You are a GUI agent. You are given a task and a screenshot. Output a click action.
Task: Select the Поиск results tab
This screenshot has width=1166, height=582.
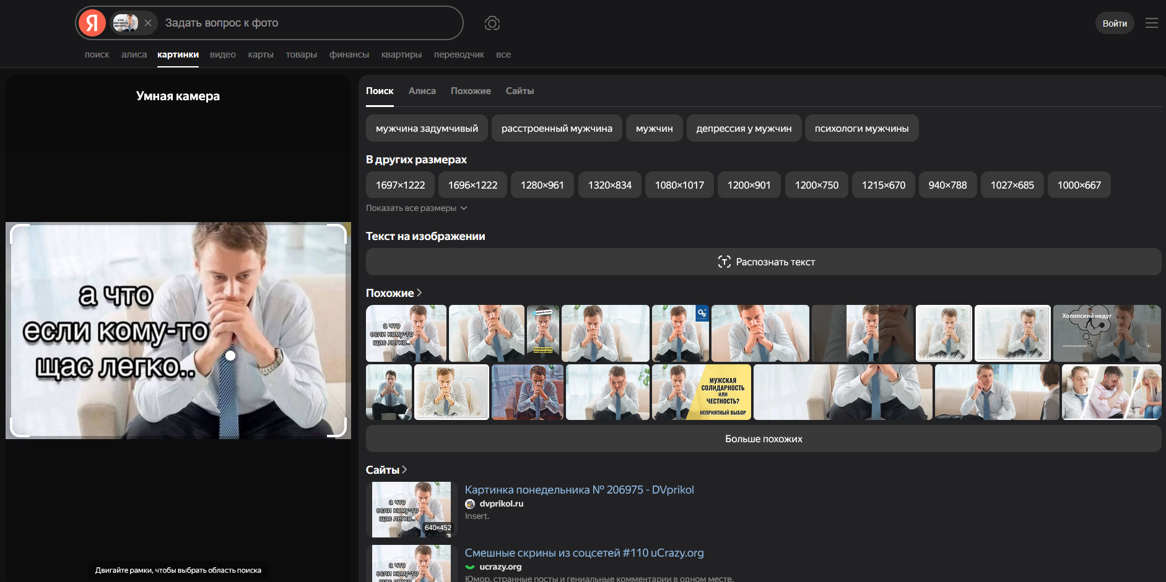coord(380,91)
